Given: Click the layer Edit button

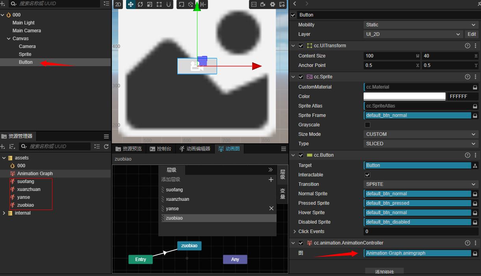Looking at the screenshot, I should [472, 34].
